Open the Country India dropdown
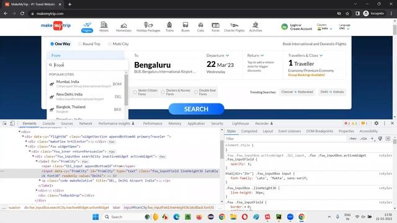Image resolution: width=397 pixels, height=223 pixels. (324, 27)
